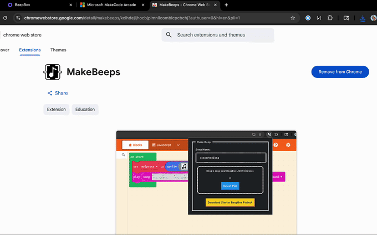
Task: Click the search magnifier icon
Action: tap(169, 35)
